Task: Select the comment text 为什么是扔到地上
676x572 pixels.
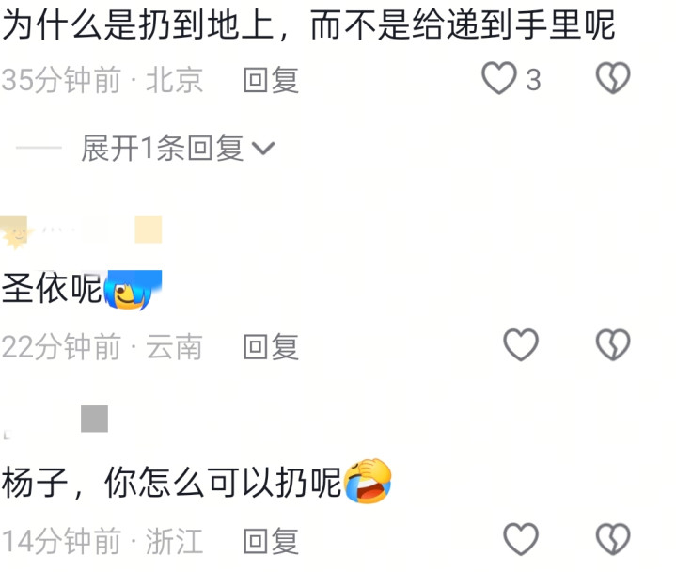Action: pos(138,25)
